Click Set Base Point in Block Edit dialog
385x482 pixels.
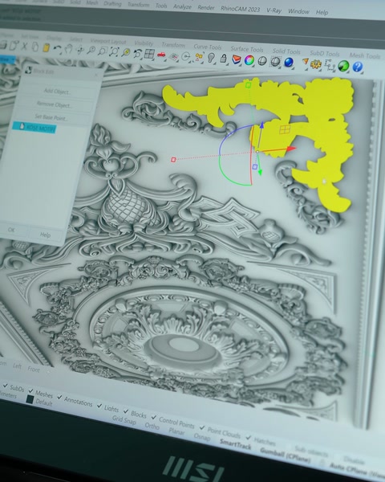point(51,117)
